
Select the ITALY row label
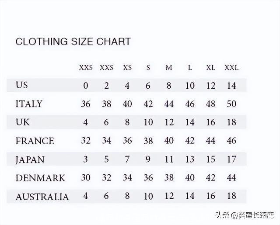pyautogui.click(x=29, y=104)
